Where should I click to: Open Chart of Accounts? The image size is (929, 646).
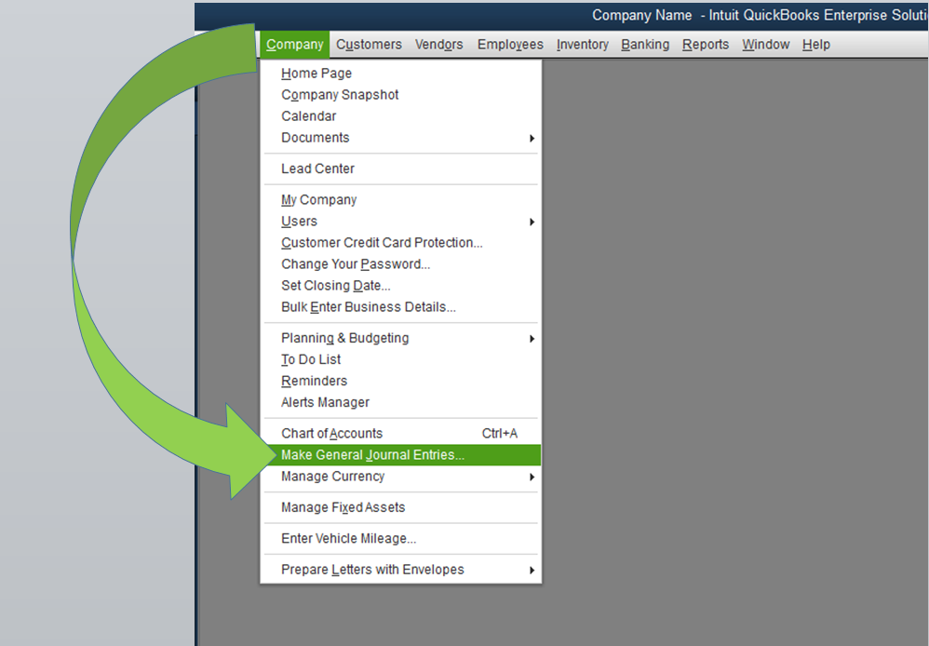pyautogui.click(x=331, y=434)
